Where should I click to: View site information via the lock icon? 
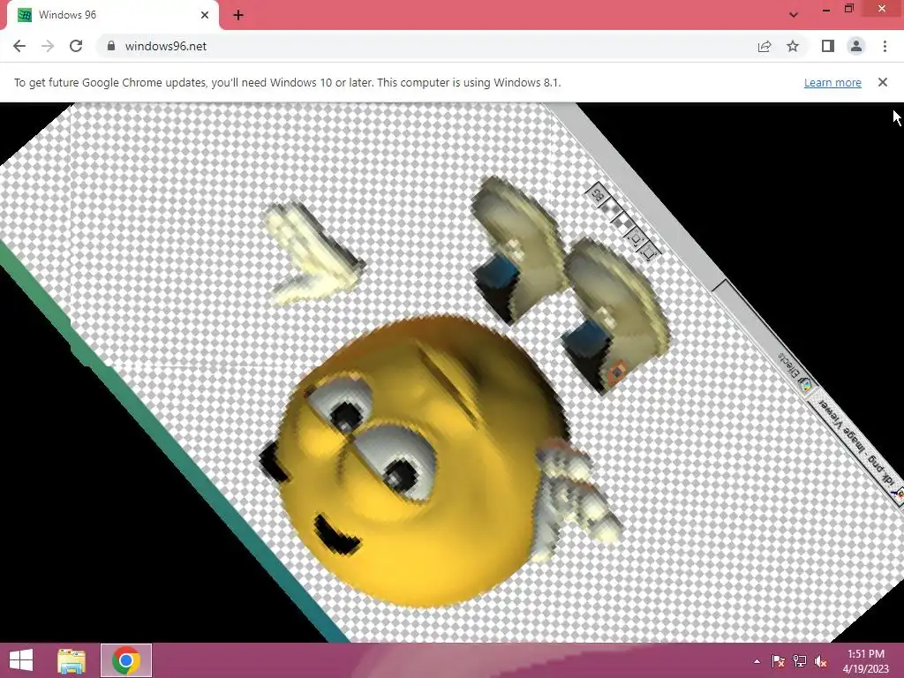point(111,46)
